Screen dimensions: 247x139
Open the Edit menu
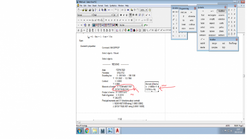(x=85, y=6)
